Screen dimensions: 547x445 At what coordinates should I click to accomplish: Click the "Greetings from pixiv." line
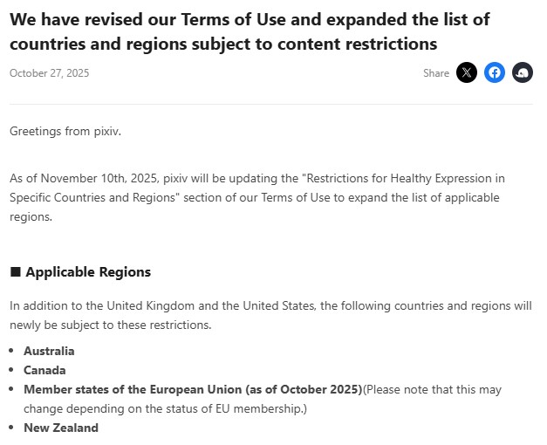coord(65,131)
